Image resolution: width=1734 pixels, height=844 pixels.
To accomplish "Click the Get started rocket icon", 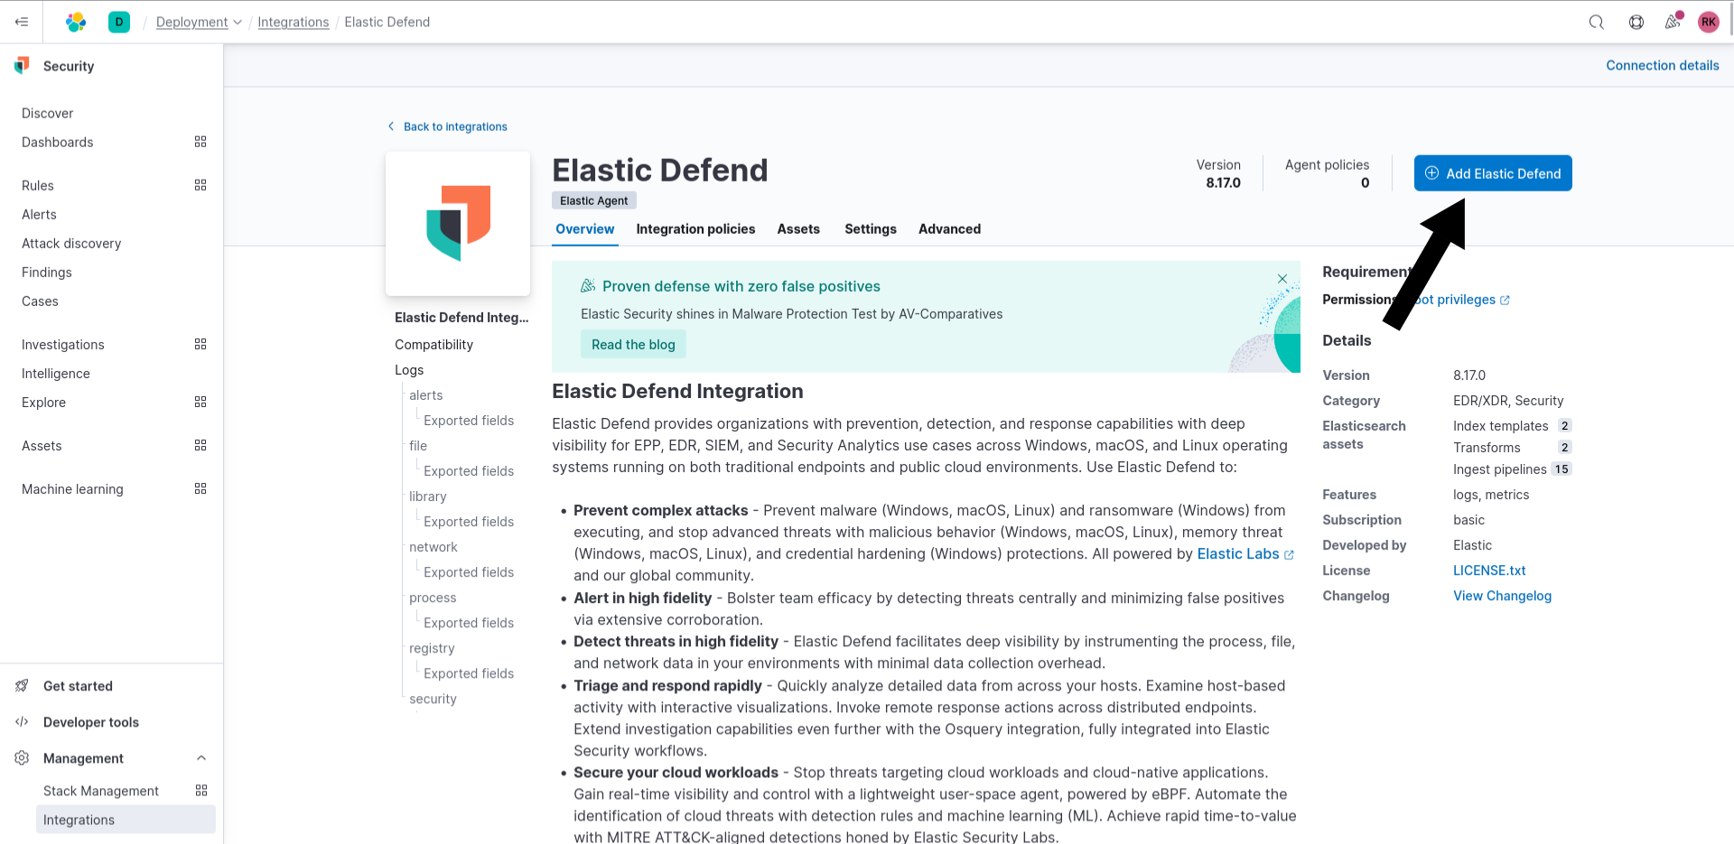I will pyautogui.click(x=22, y=686).
